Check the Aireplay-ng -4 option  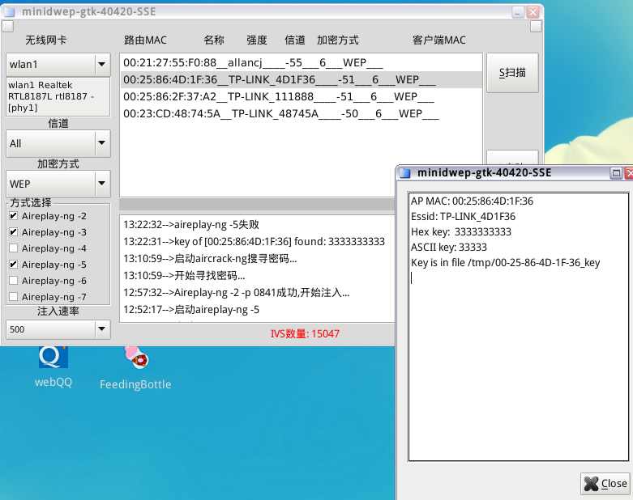pos(13,248)
